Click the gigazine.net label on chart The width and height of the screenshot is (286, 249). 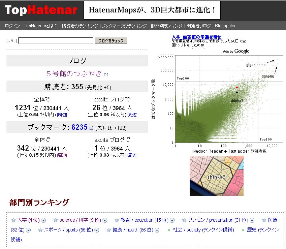(256, 65)
